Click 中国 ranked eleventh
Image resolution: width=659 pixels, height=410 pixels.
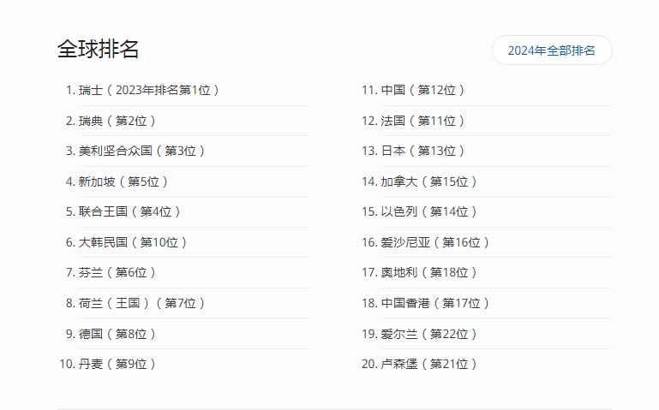[423, 90]
